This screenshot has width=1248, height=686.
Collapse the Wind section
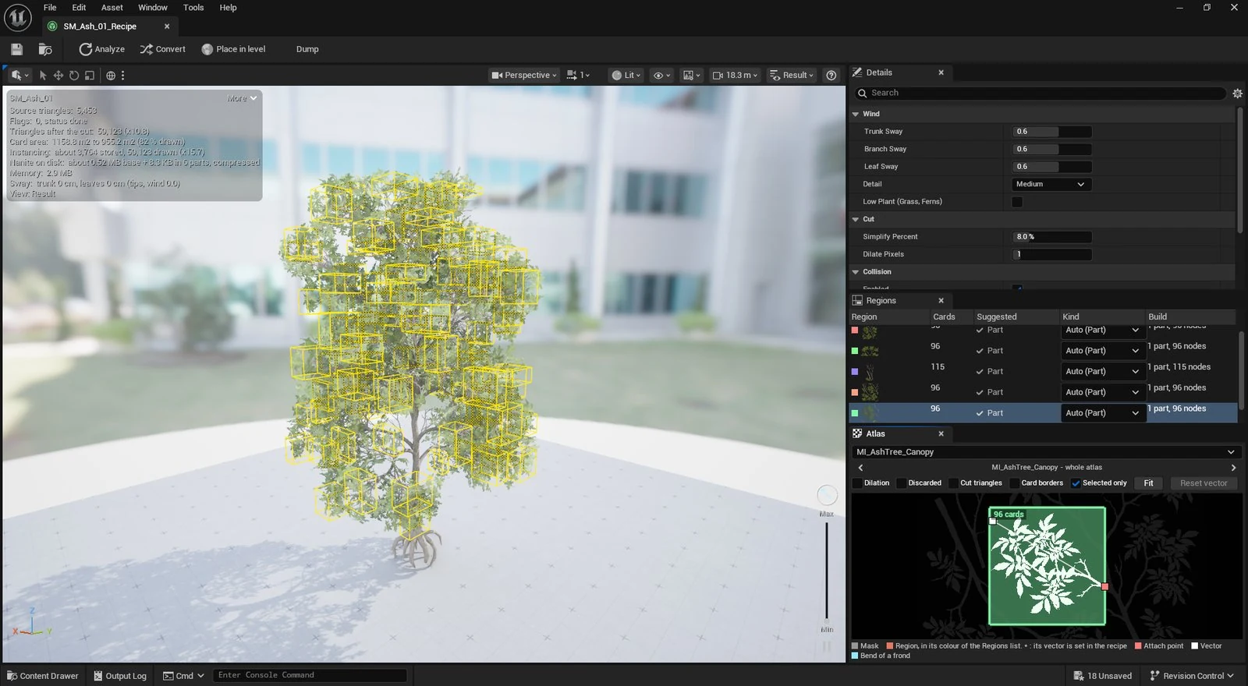[856, 114]
